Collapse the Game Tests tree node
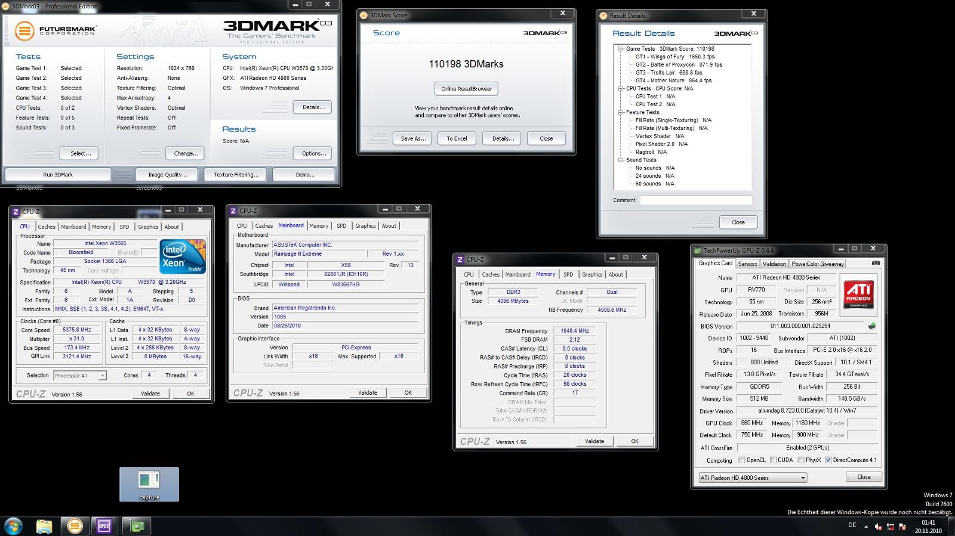Image resolution: width=955 pixels, height=536 pixels. click(x=621, y=49)
